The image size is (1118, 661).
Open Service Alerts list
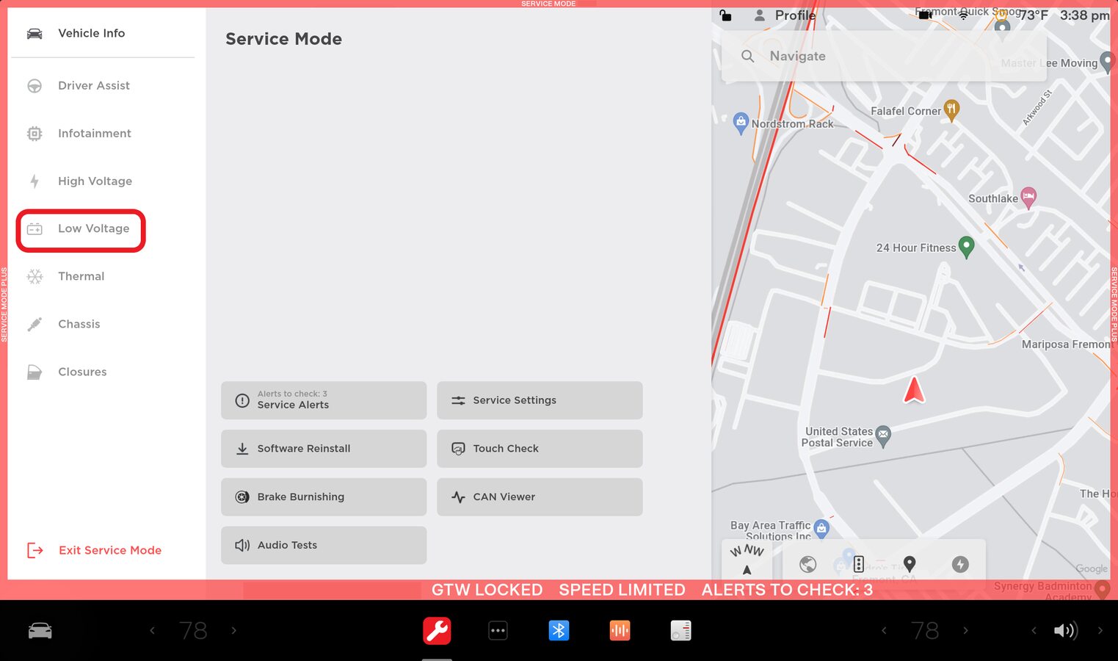pos(323,400)
